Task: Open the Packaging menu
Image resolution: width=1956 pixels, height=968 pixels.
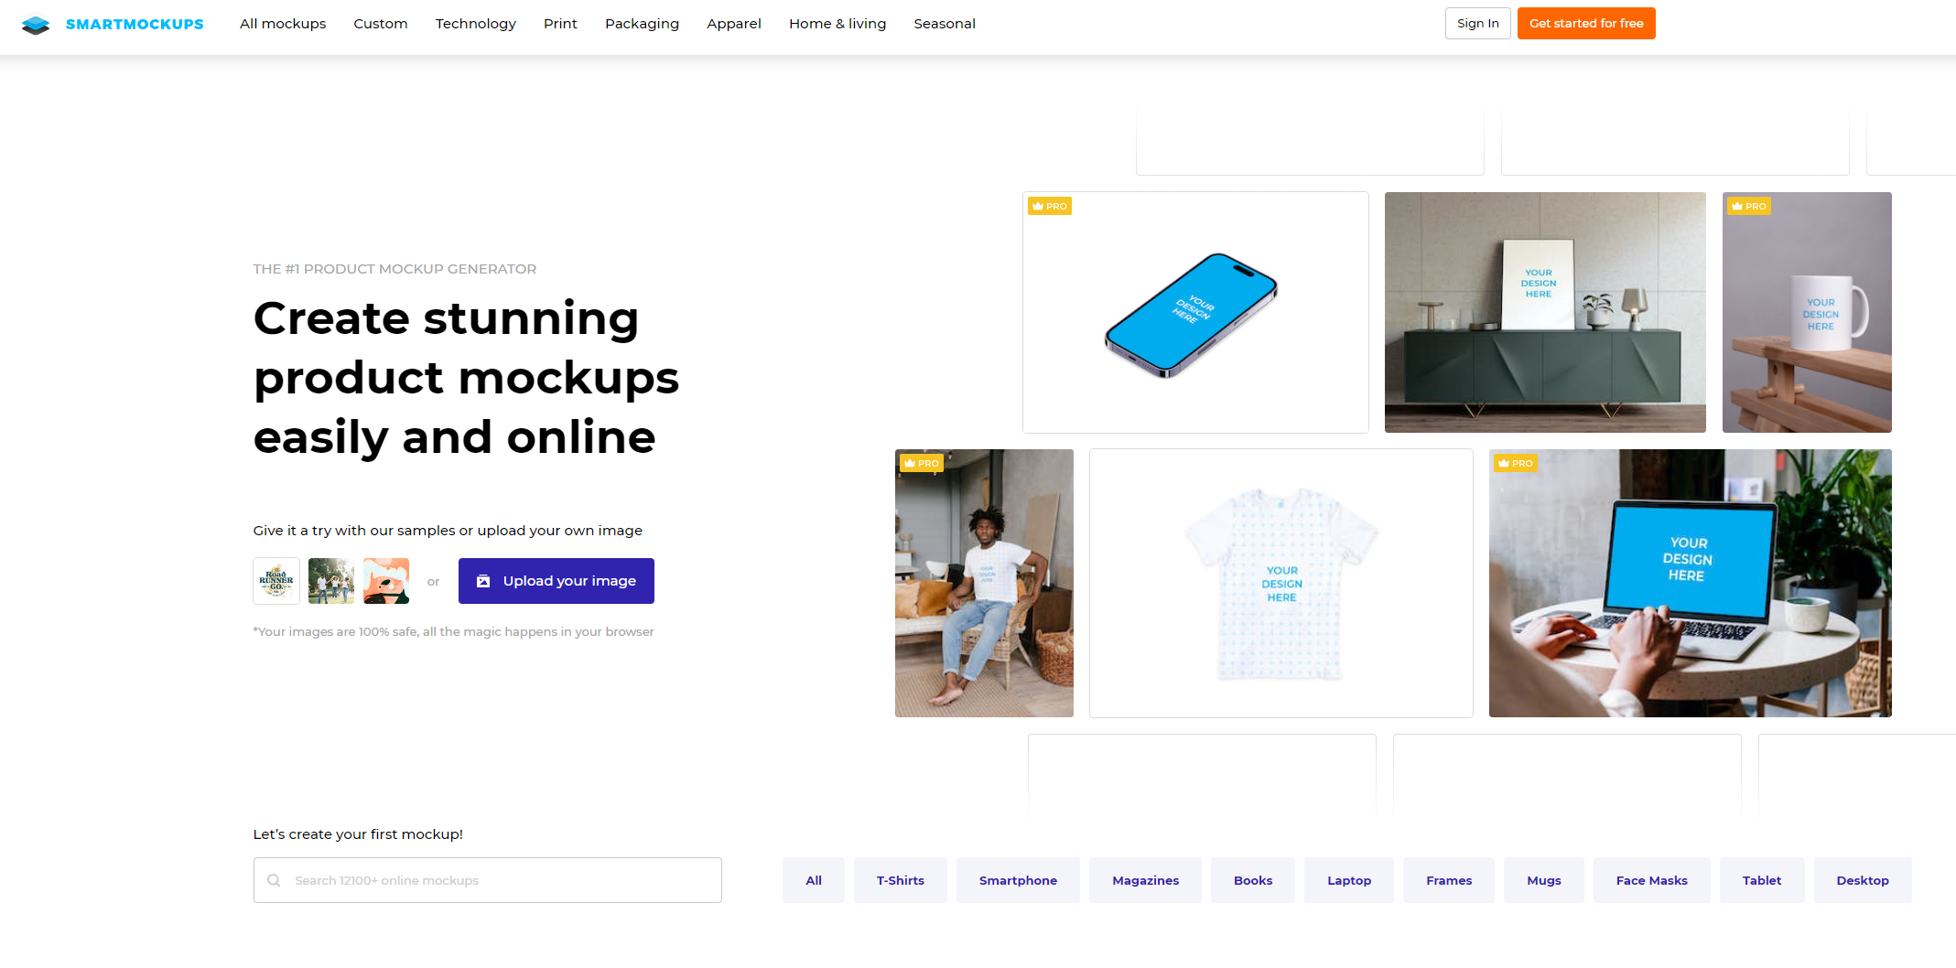Action: tap(642, 24)
